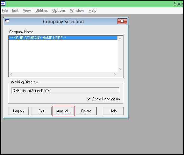Click the BV application icon in title bar
The image size is (184, 155).
point(3,4)
